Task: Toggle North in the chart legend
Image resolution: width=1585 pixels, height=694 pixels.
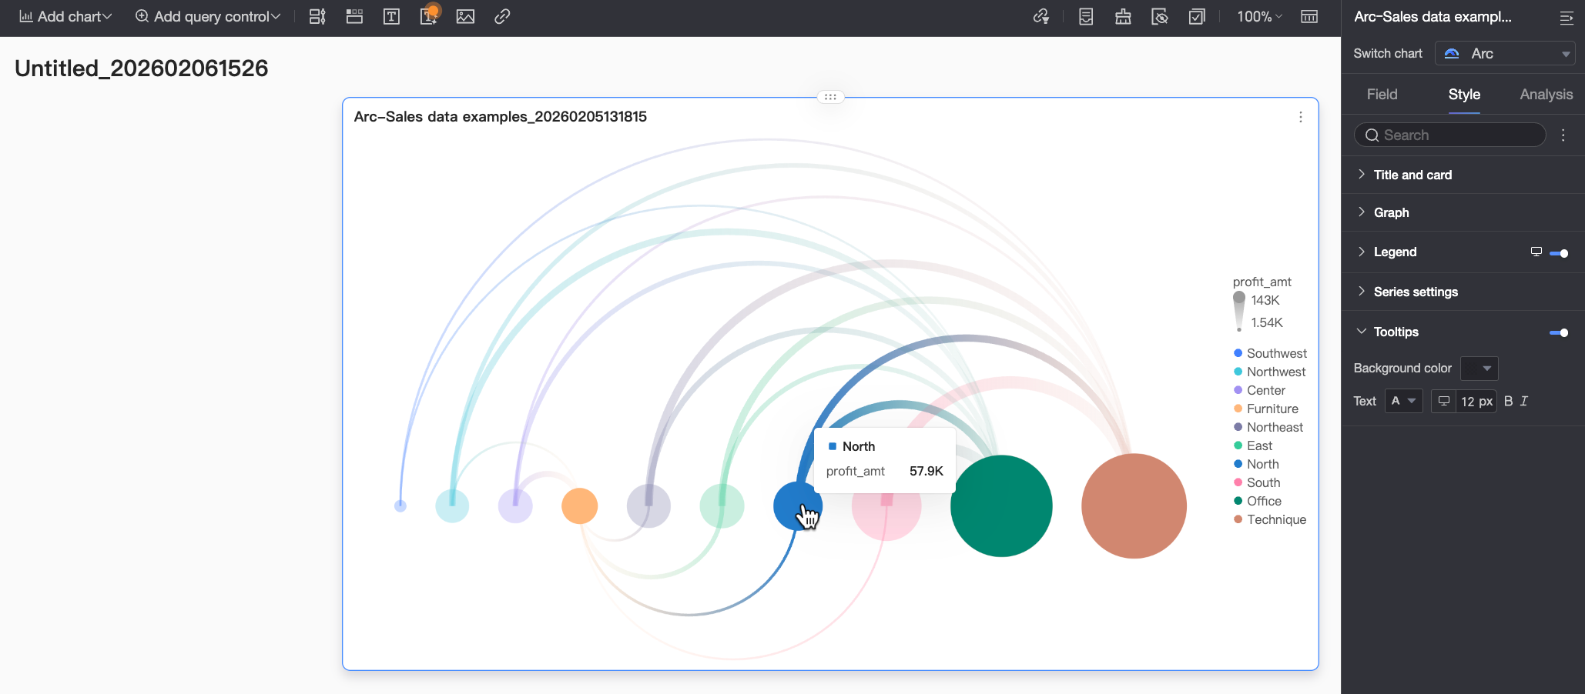Action: 1256,464
